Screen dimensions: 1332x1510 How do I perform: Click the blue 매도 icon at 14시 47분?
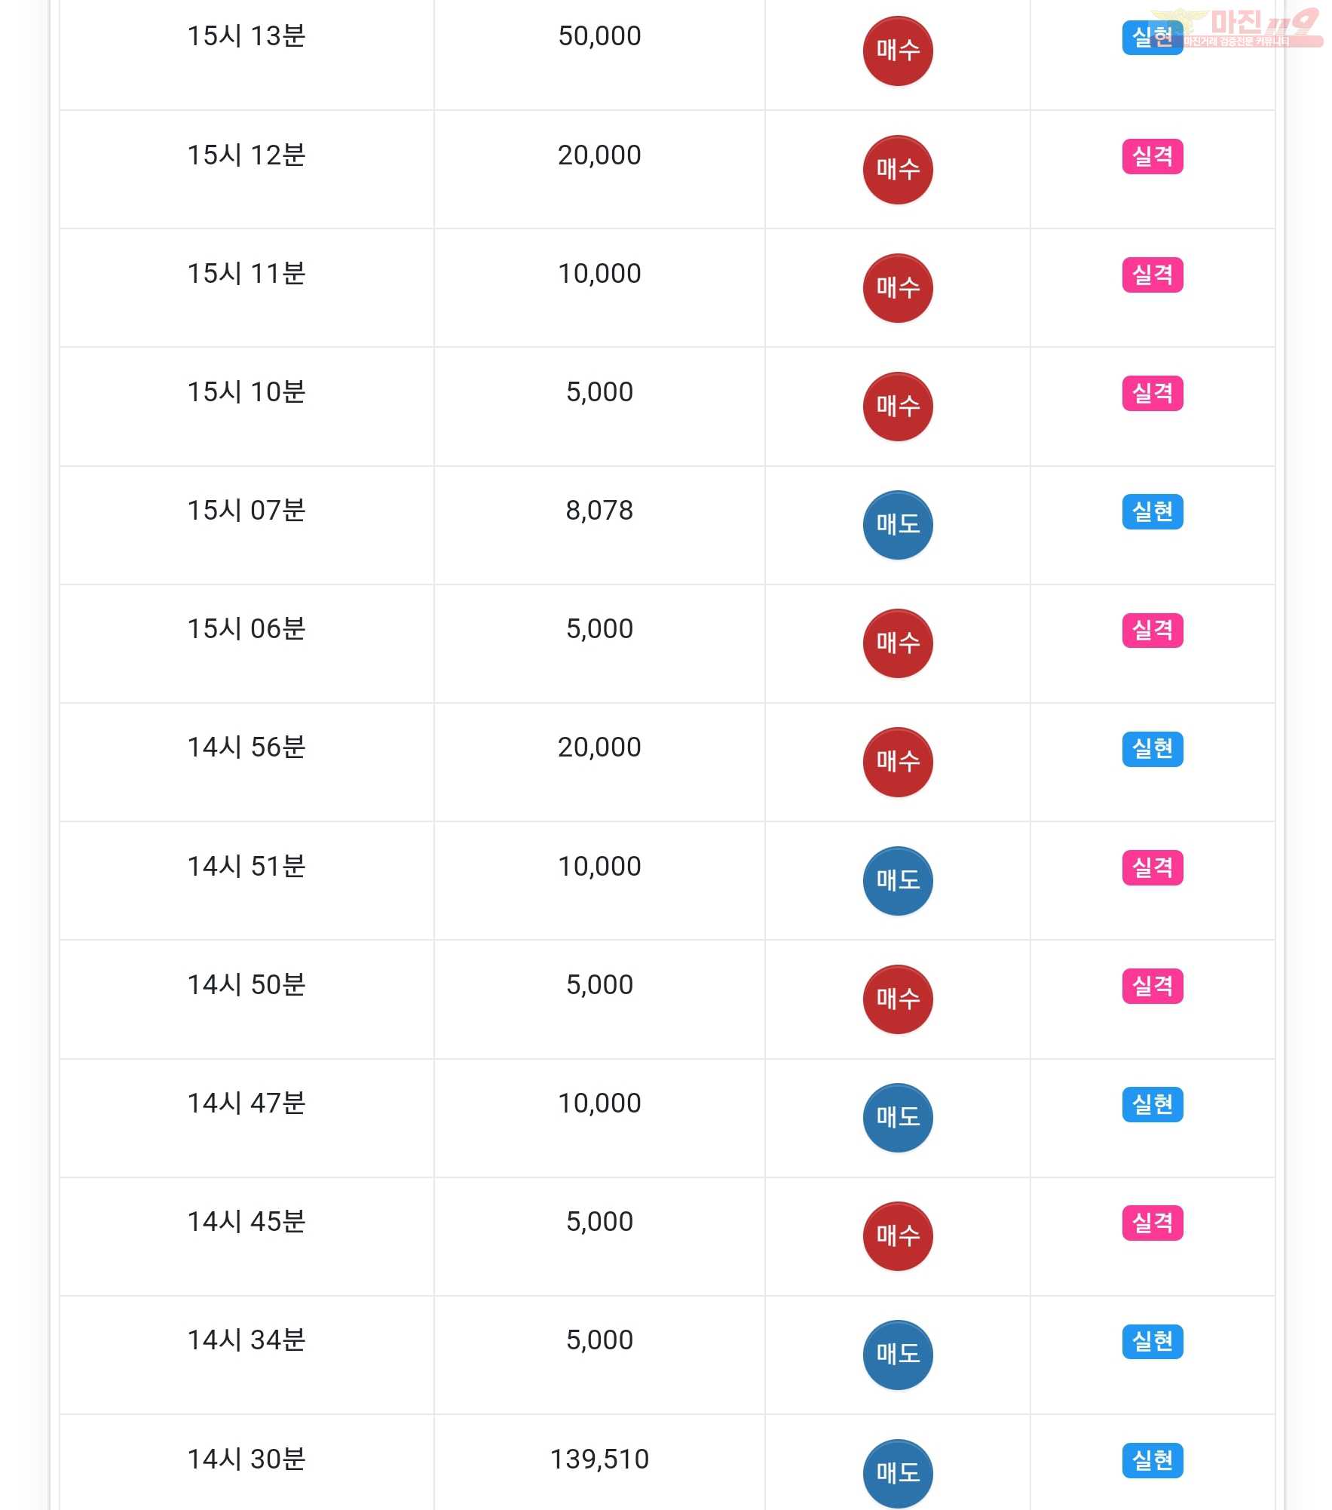(x=897, y=1118)
